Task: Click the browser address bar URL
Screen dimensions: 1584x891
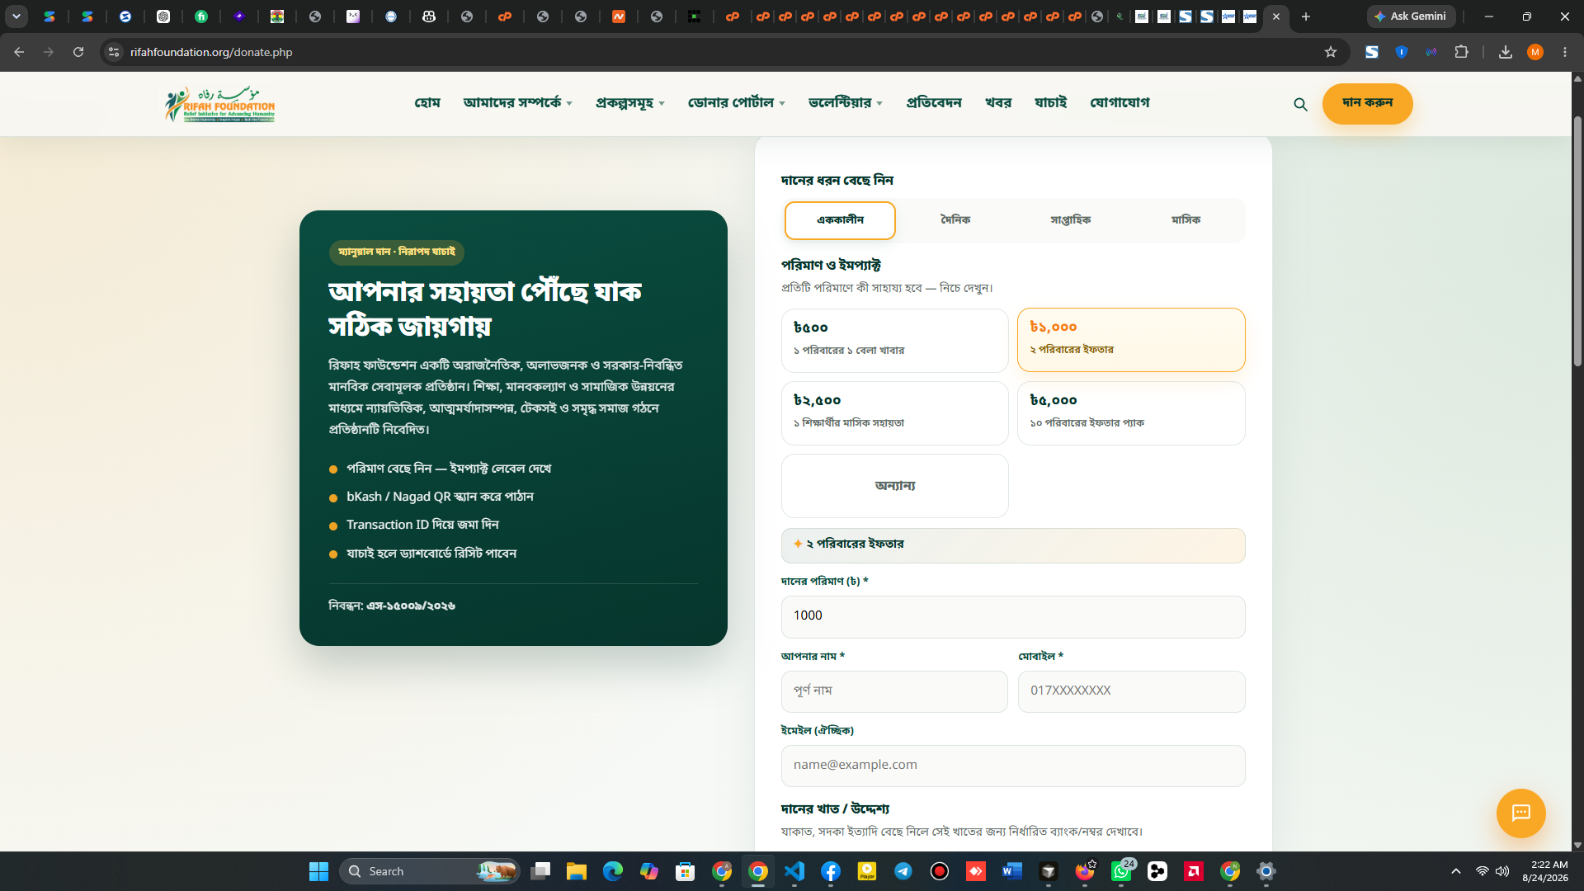Action: coord(211,52)
